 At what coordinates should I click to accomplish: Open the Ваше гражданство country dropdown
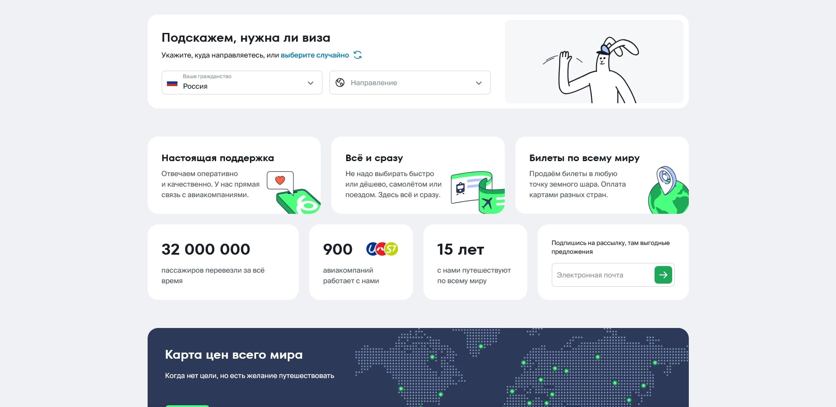point(242,83)
